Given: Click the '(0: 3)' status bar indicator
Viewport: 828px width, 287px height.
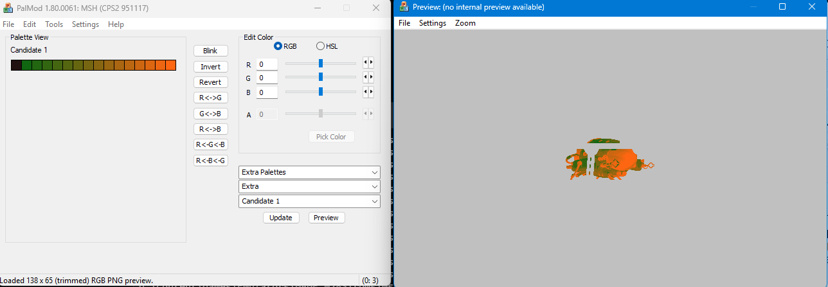Looking at the screenshot, I should click(x=370, y=281).
